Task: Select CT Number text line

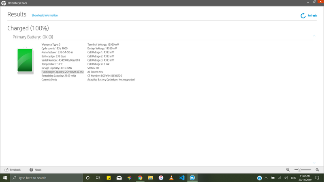Action: pyautogui.click(x=104, y=76)
